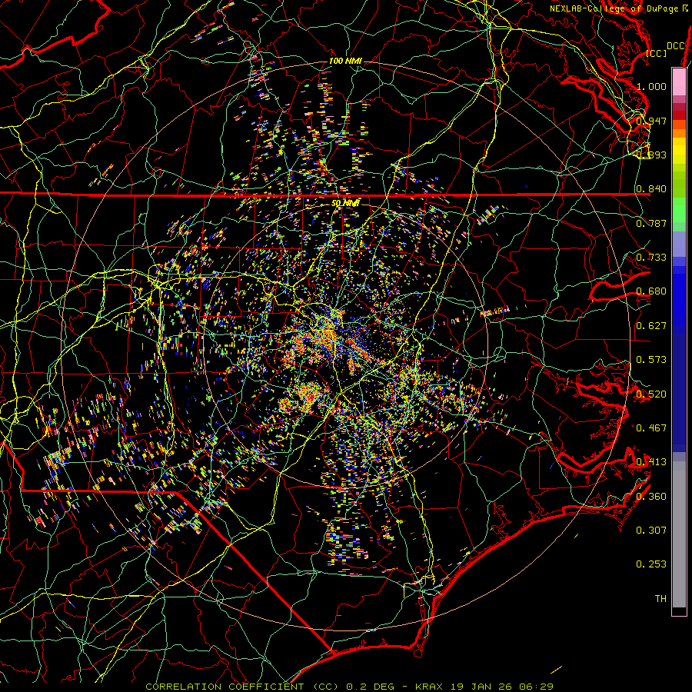Click the 0.680 scale value
Viewport: 692px width, 692px height.
pos(651,291)
